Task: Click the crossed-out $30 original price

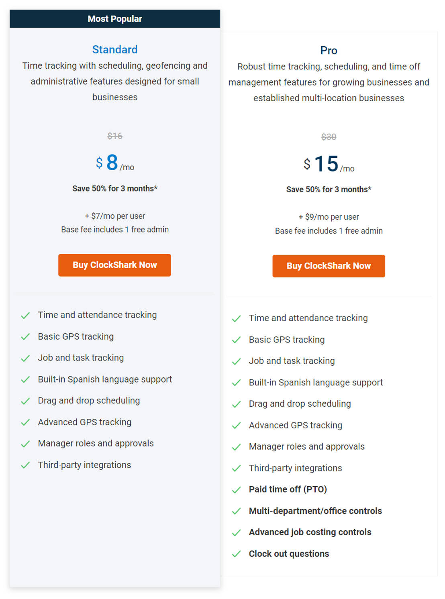Action: click(329, 137)
